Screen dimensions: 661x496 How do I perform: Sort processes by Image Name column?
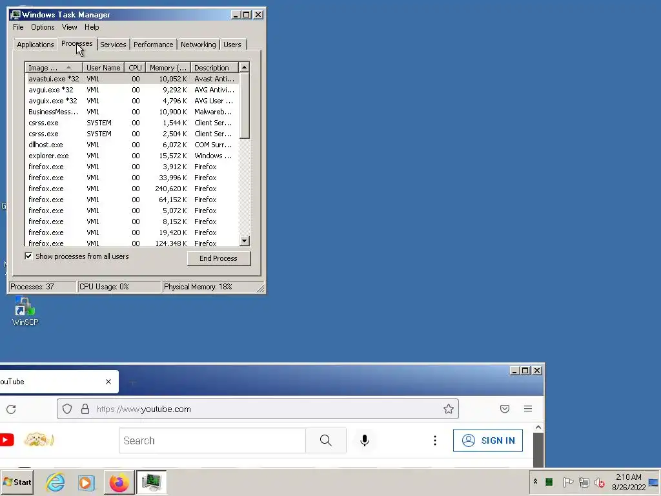[54, 67]
